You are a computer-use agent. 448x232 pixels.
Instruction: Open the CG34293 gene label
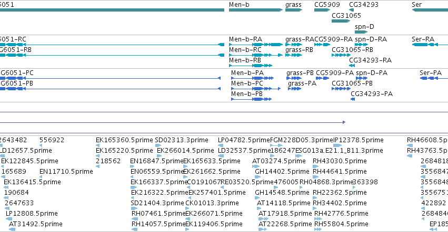(364, 5)
